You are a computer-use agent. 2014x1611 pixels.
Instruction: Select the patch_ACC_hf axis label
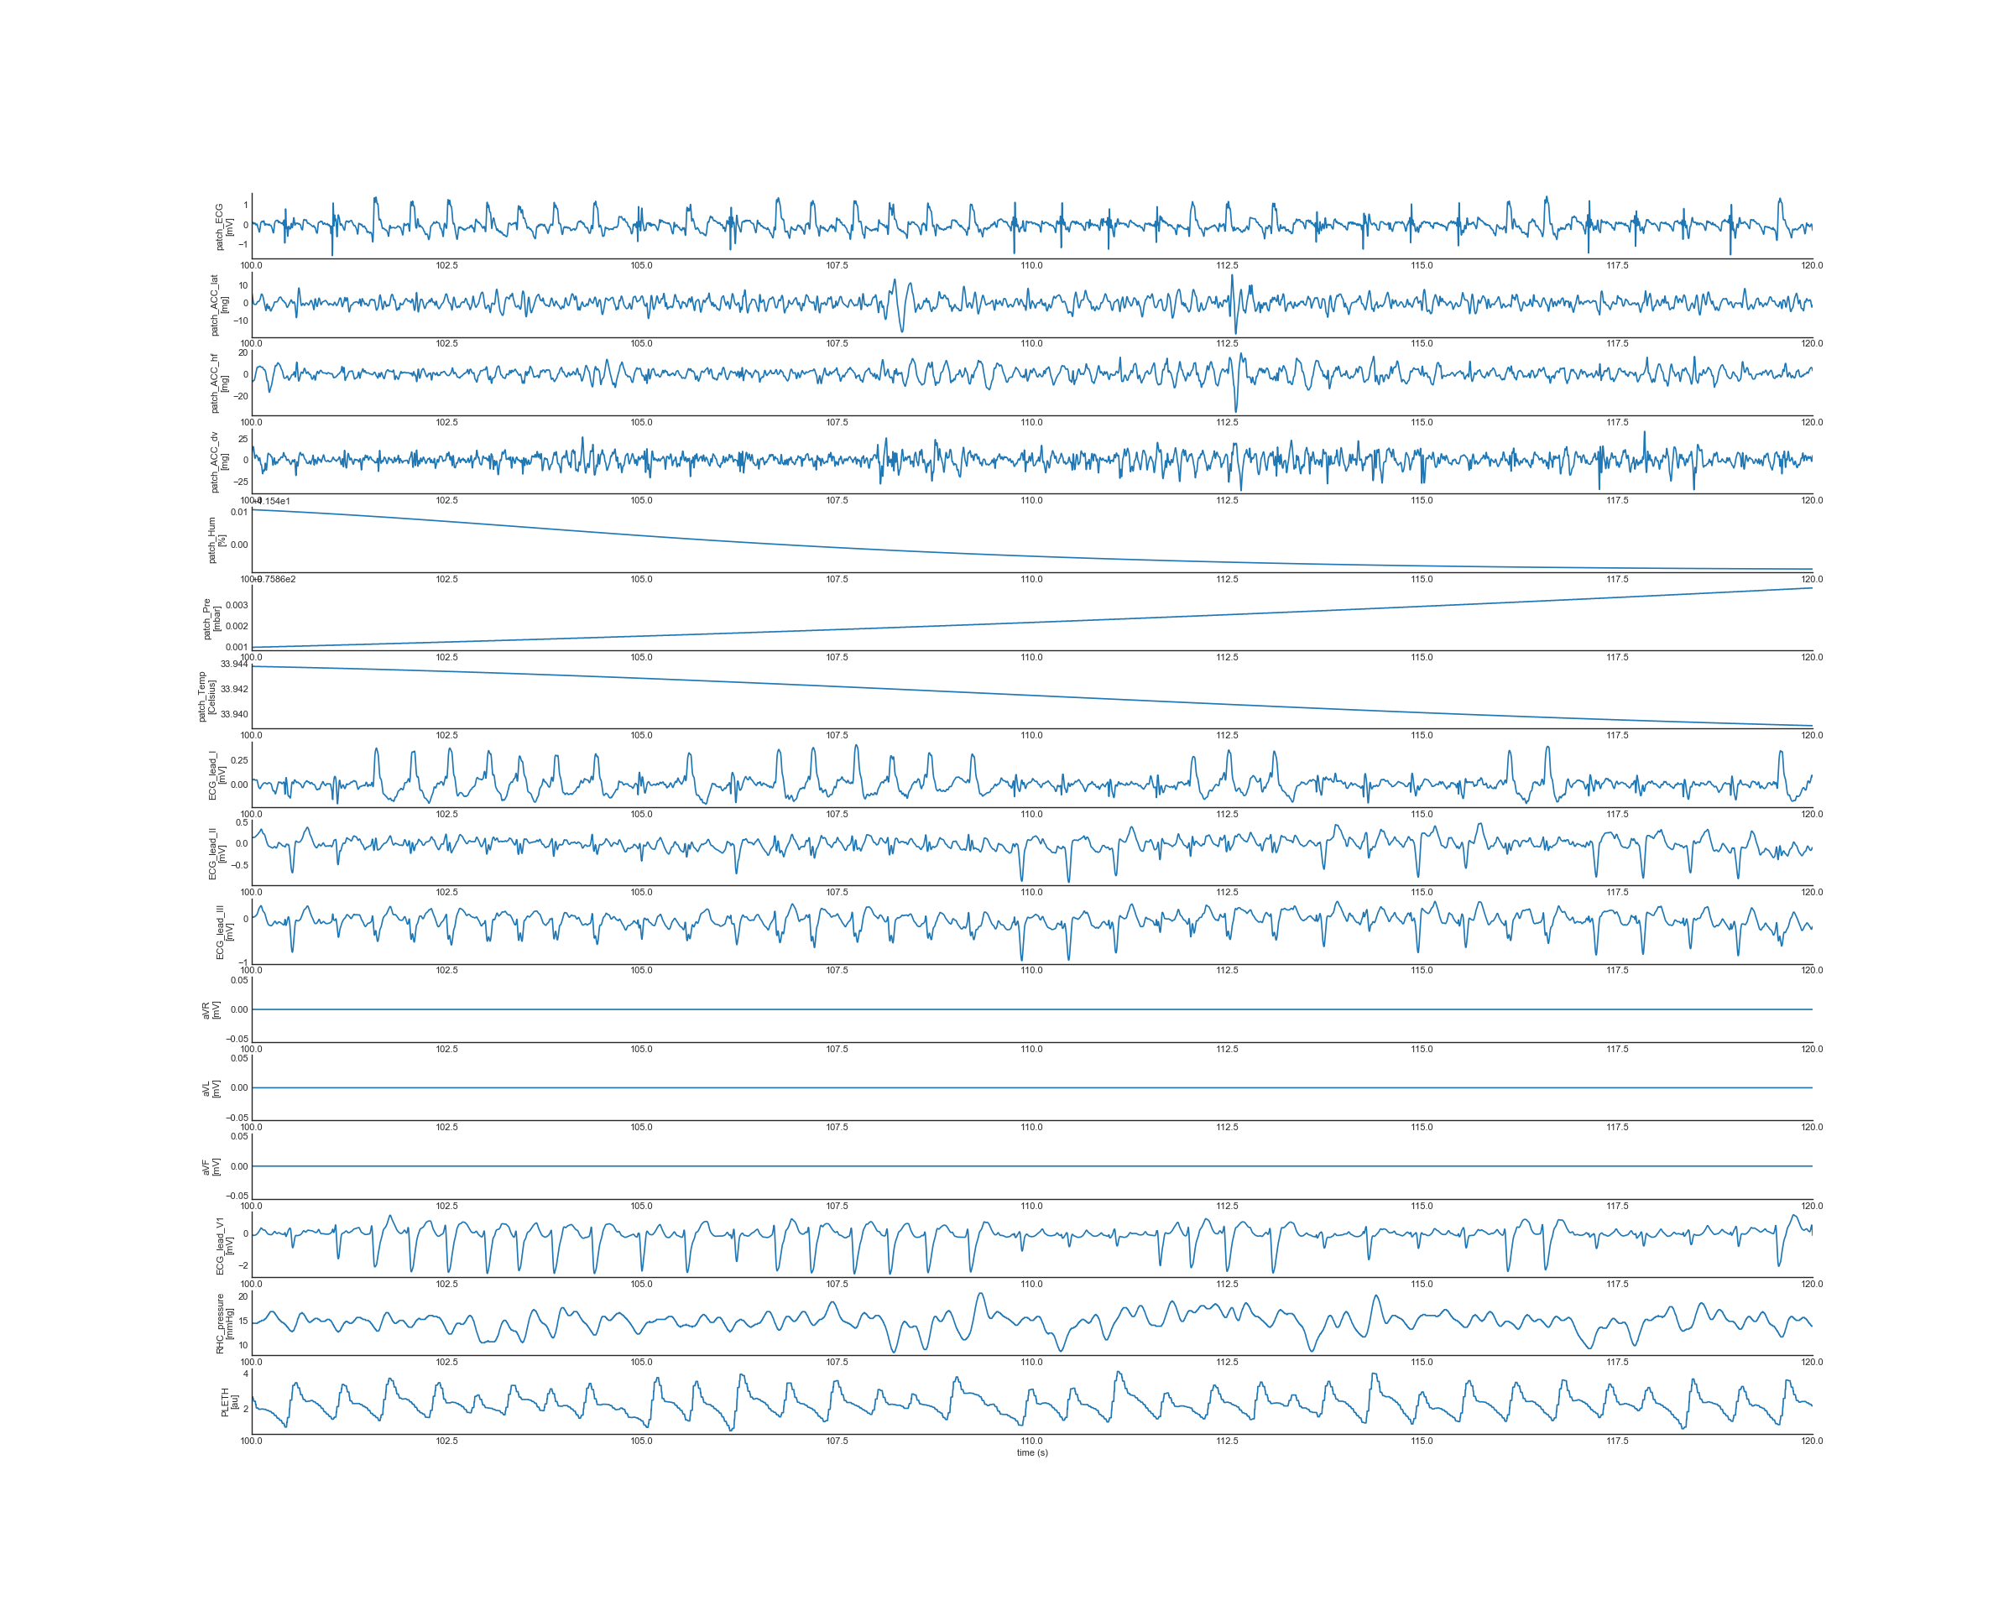click(x=218, y=383)
